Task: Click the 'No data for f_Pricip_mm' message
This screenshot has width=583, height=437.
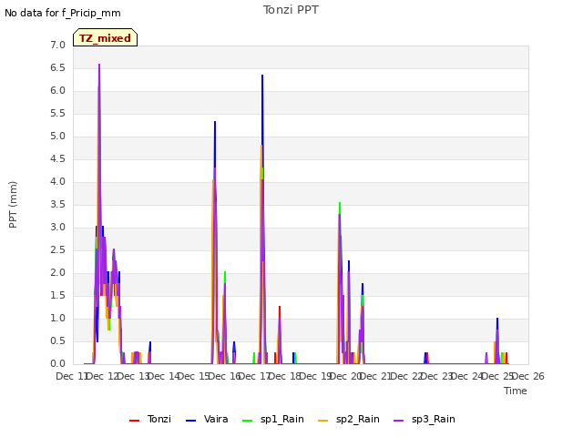Action: 63,14
